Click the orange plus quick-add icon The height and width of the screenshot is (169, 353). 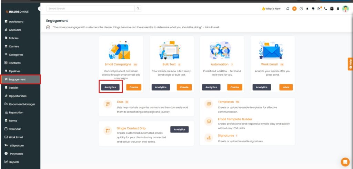pos(294,9)
